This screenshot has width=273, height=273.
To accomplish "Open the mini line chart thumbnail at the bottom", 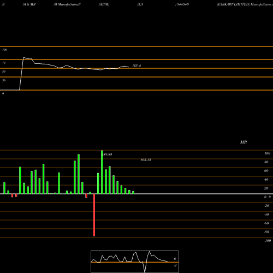I will pos(135,262).
